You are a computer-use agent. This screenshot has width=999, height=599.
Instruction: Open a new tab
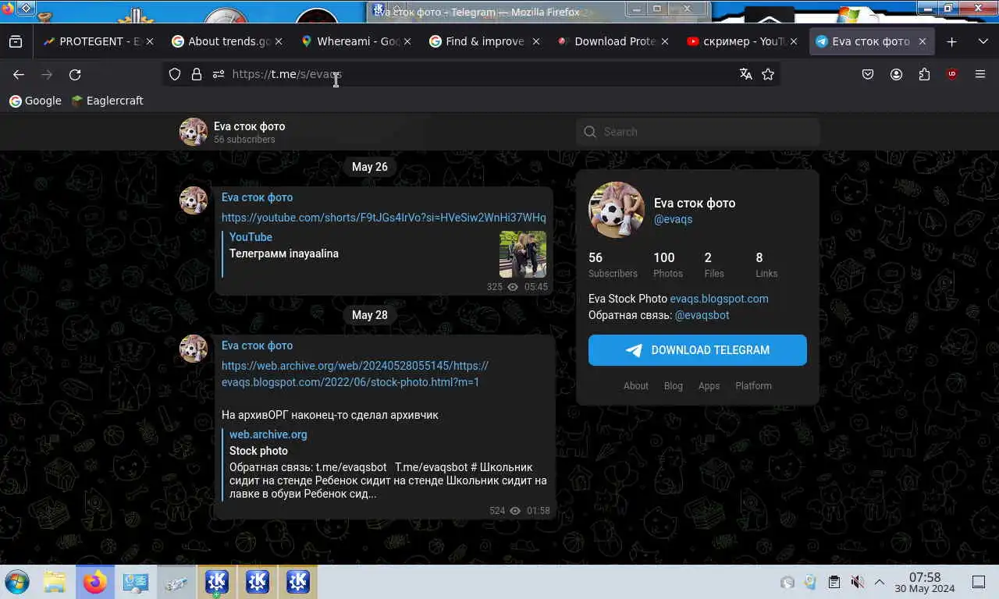(x=951, y=41)
